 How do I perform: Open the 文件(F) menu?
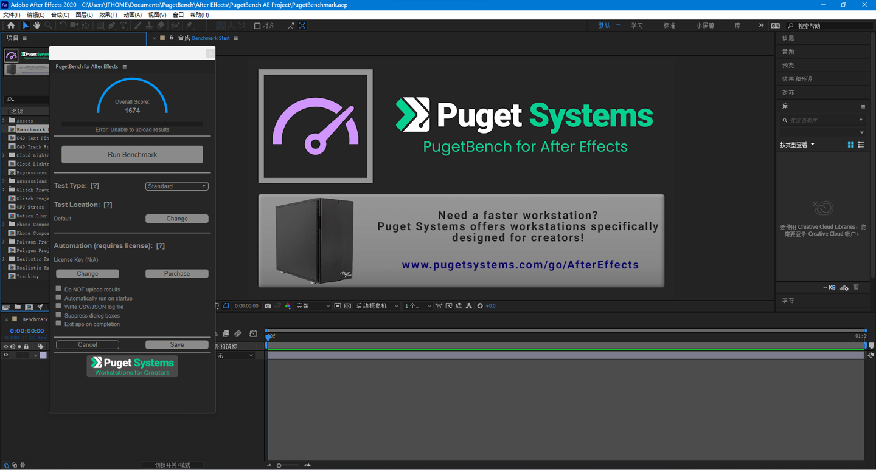[x=12, y=15]
